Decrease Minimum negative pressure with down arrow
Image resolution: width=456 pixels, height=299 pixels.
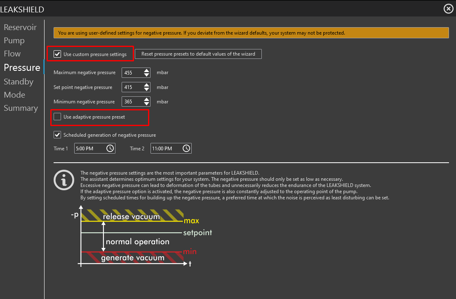[147, 104]
